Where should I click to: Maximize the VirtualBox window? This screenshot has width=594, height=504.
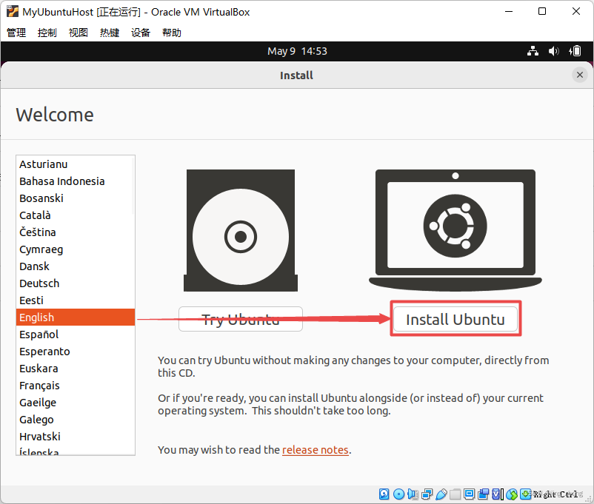coord(542,11)
